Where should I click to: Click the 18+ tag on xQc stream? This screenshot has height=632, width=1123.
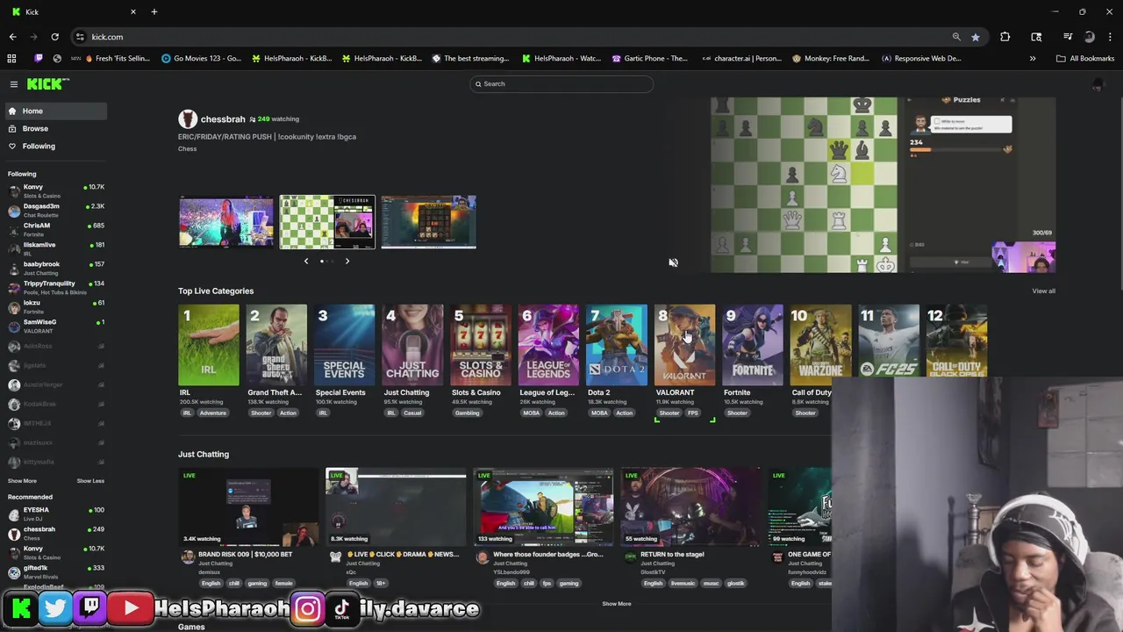click(x=381, y=584)
